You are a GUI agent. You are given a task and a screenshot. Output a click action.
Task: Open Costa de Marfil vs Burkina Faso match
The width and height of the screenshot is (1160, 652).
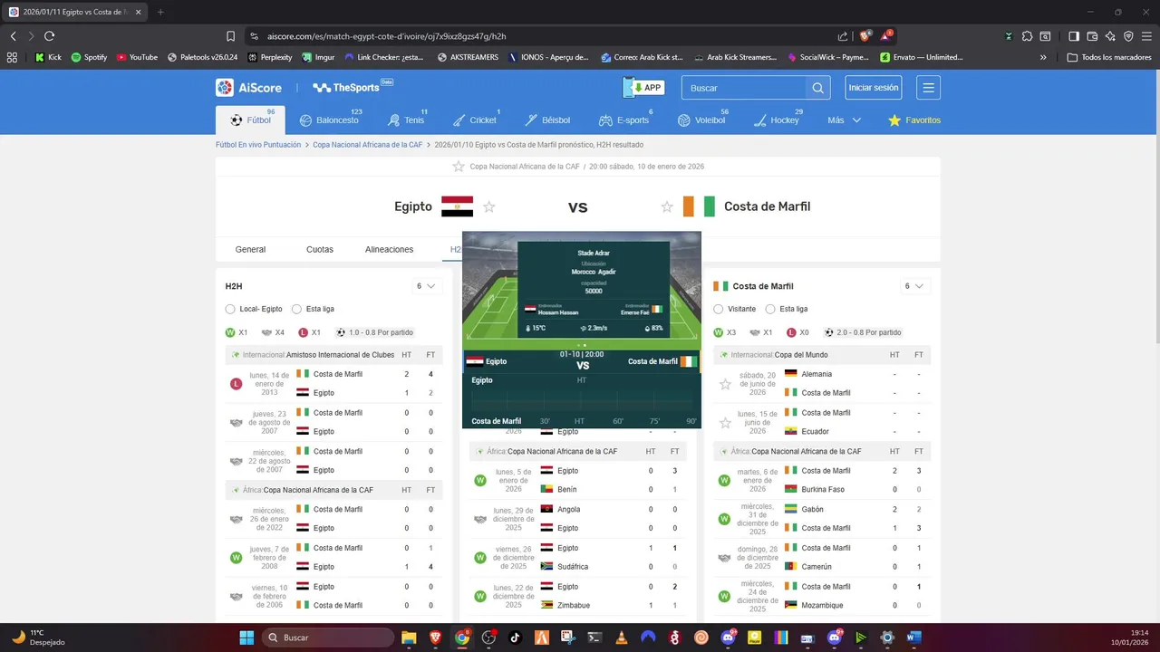[x=822, y=480]
